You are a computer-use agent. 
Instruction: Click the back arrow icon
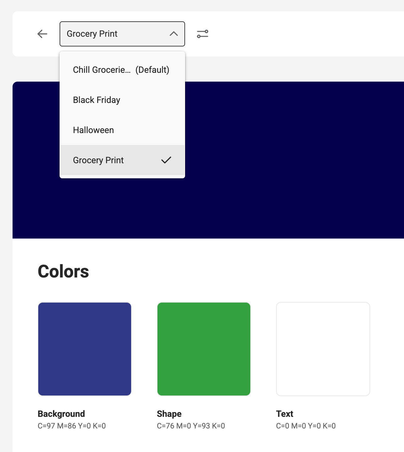[42, 34]
